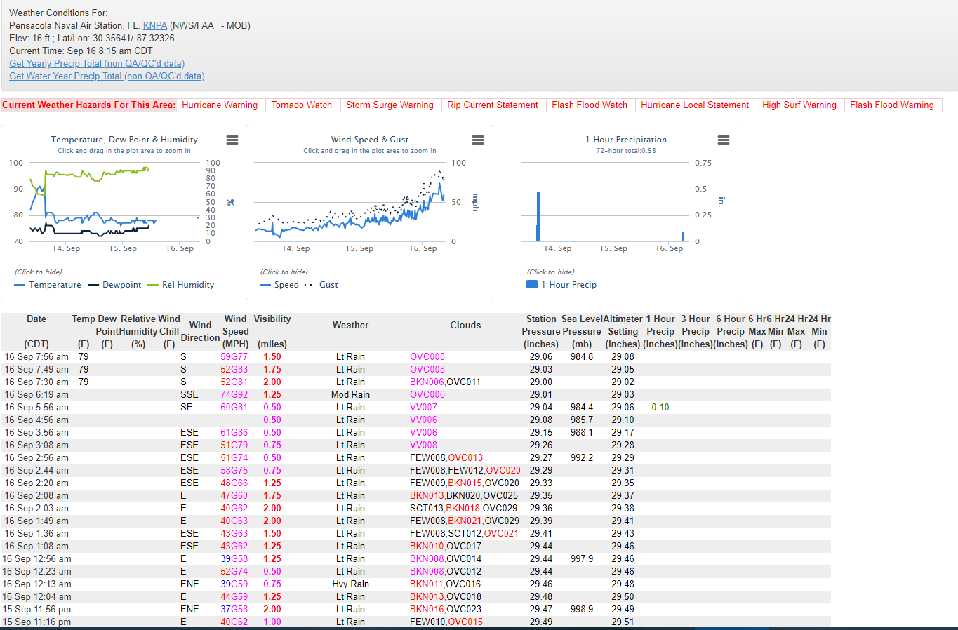
Task: Click the Station Pressure column header
Action: point(541,331)
